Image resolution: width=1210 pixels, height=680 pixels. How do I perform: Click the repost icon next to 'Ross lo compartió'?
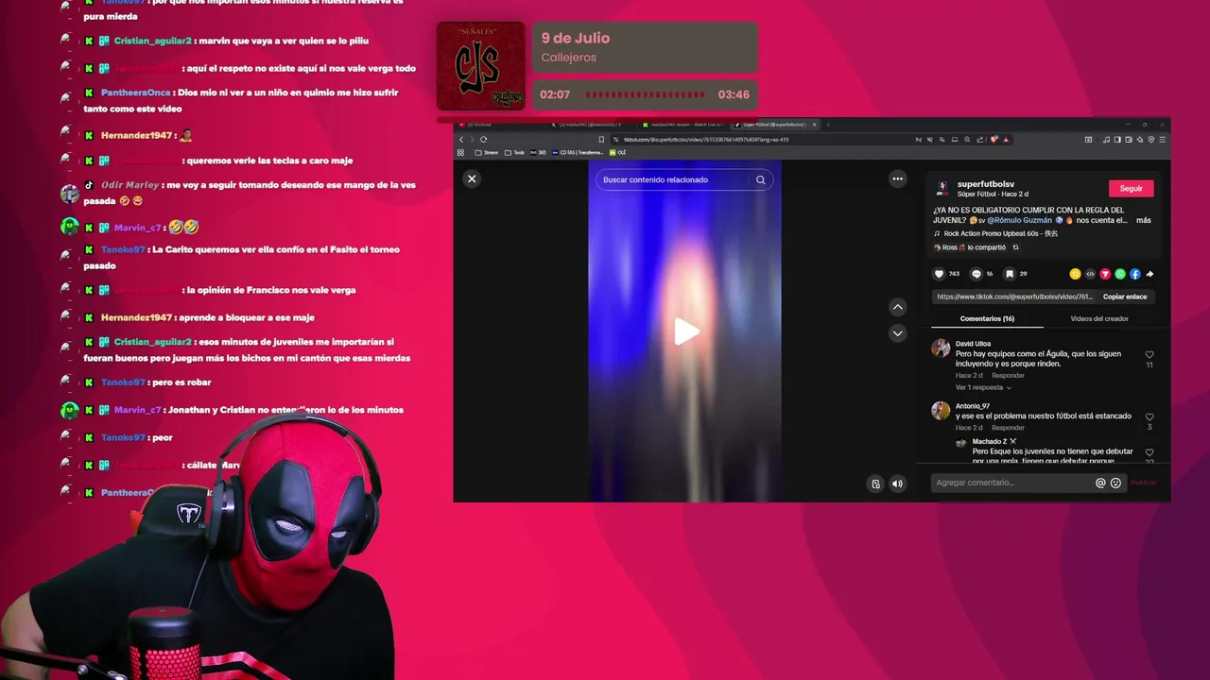pos(1015,247)
